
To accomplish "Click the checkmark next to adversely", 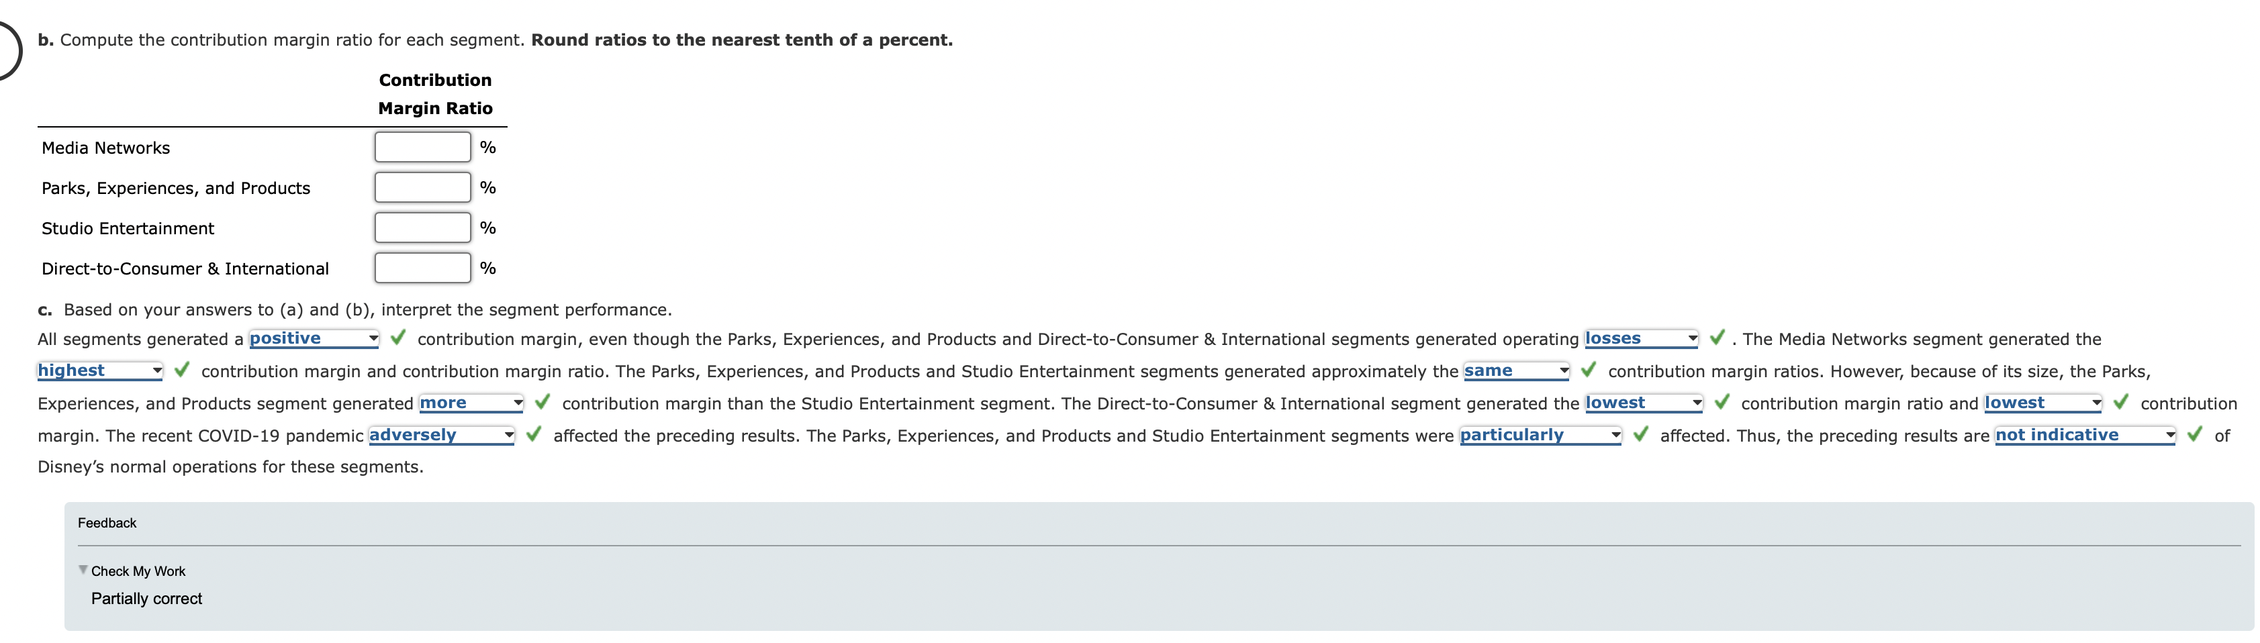I will tap(534, 435).
